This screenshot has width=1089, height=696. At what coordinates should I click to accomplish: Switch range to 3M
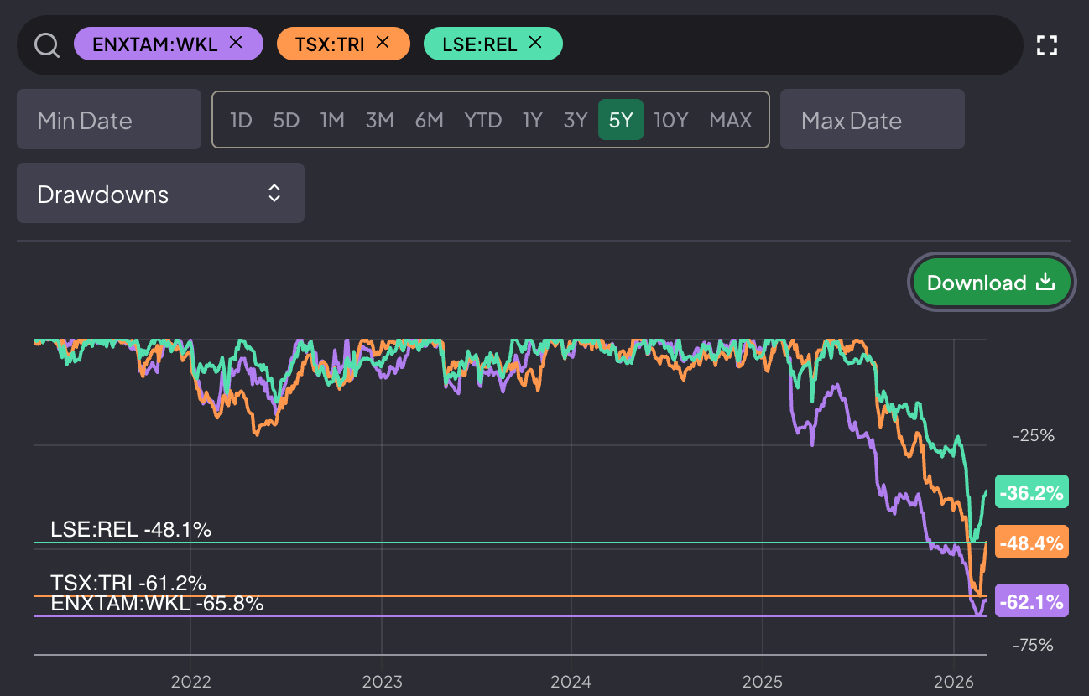(x=379, y=120)
